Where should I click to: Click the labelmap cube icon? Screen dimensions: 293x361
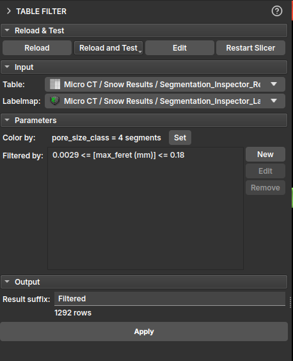(55, 101)
